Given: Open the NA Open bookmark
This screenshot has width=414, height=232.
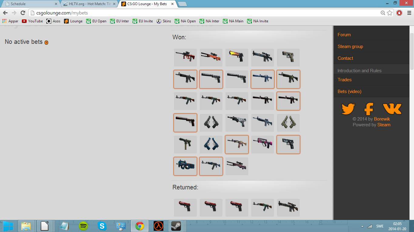Looking at the screenshot, I should [x=185, y=21].
